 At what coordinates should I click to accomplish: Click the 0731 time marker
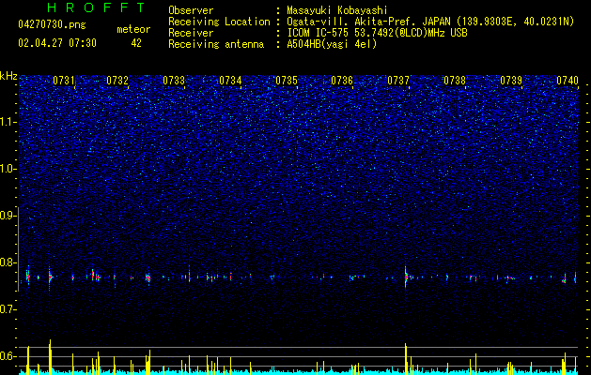click(64, 81)
